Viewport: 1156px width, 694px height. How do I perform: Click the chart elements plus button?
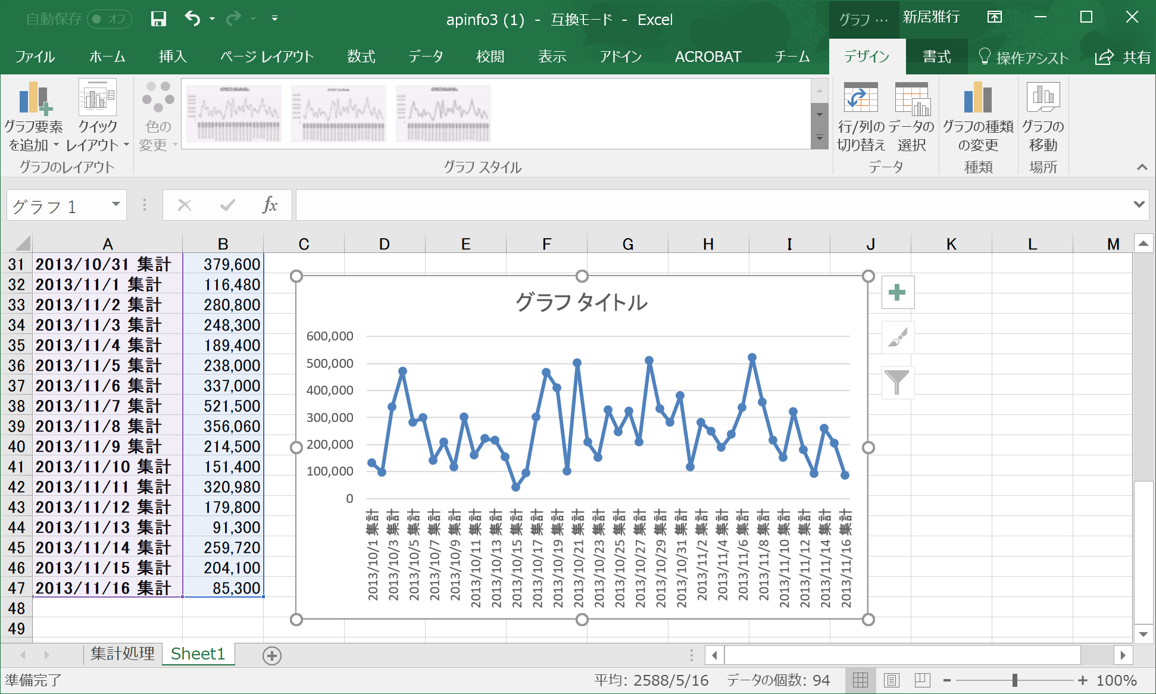897,292
